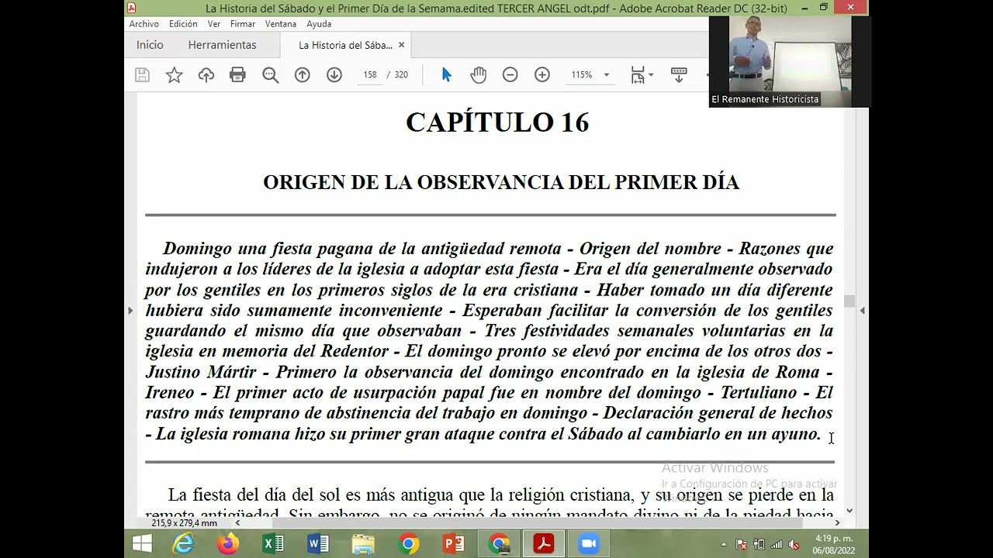This screenshot has height=558, width=993.
Task: Zoom out with minus circle icon
Action: point(510,75)
